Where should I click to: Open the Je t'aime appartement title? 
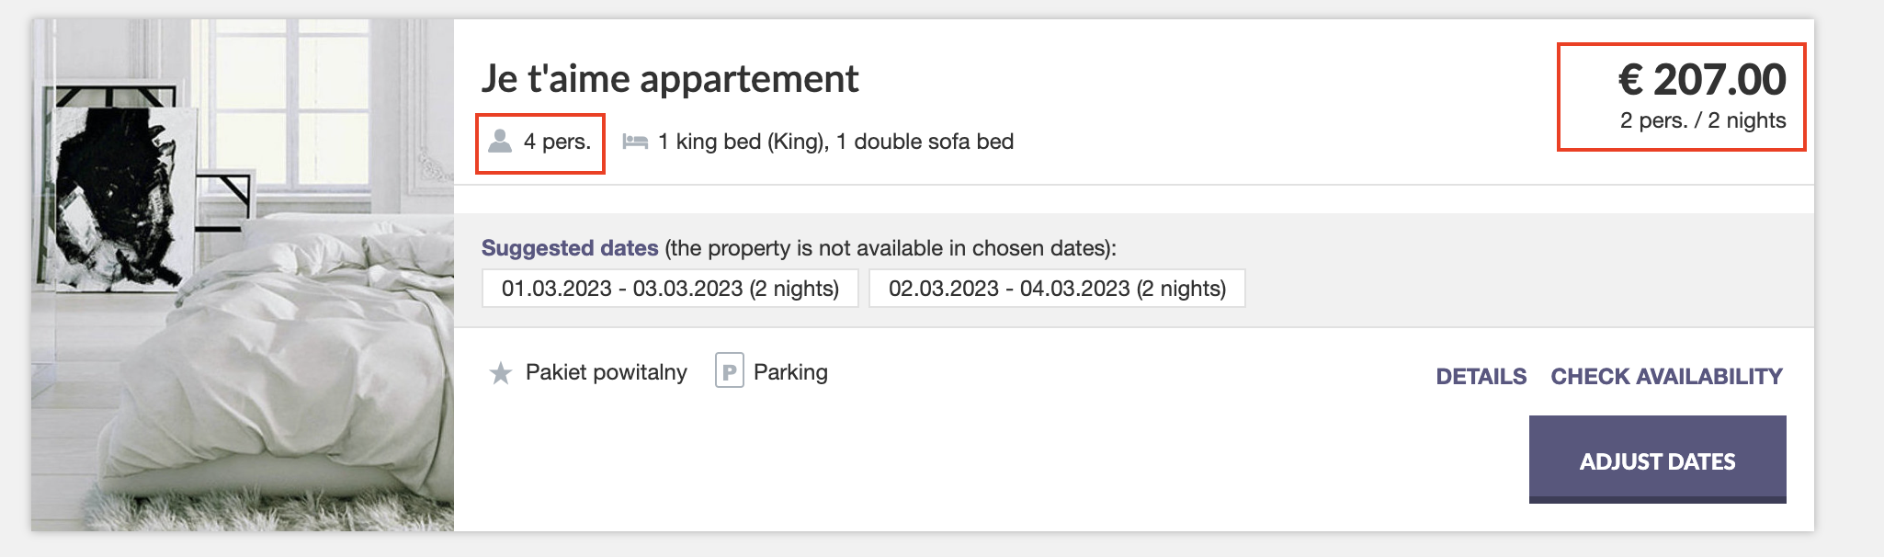click(x=670, y=79)
